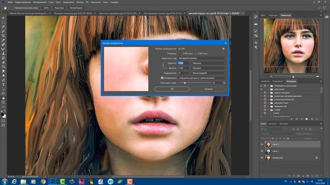
Task: Open Google Chrome from the taskbar
Action: [x=43, y=181]
